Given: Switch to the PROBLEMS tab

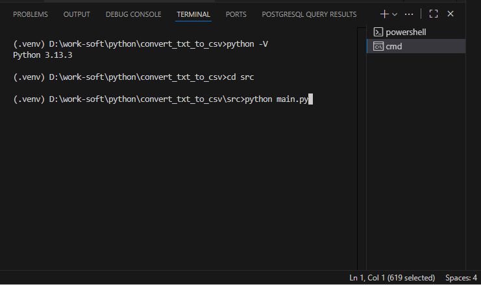Looking at the screenshot, I should pos(31,14).
